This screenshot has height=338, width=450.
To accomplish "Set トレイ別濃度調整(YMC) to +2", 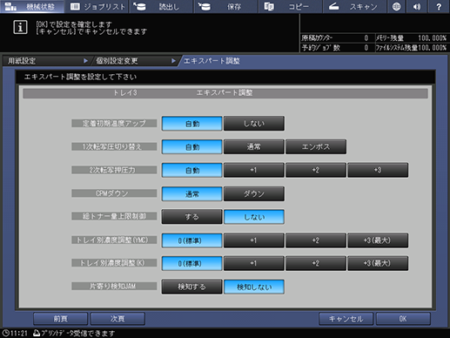I will (316, 240).
